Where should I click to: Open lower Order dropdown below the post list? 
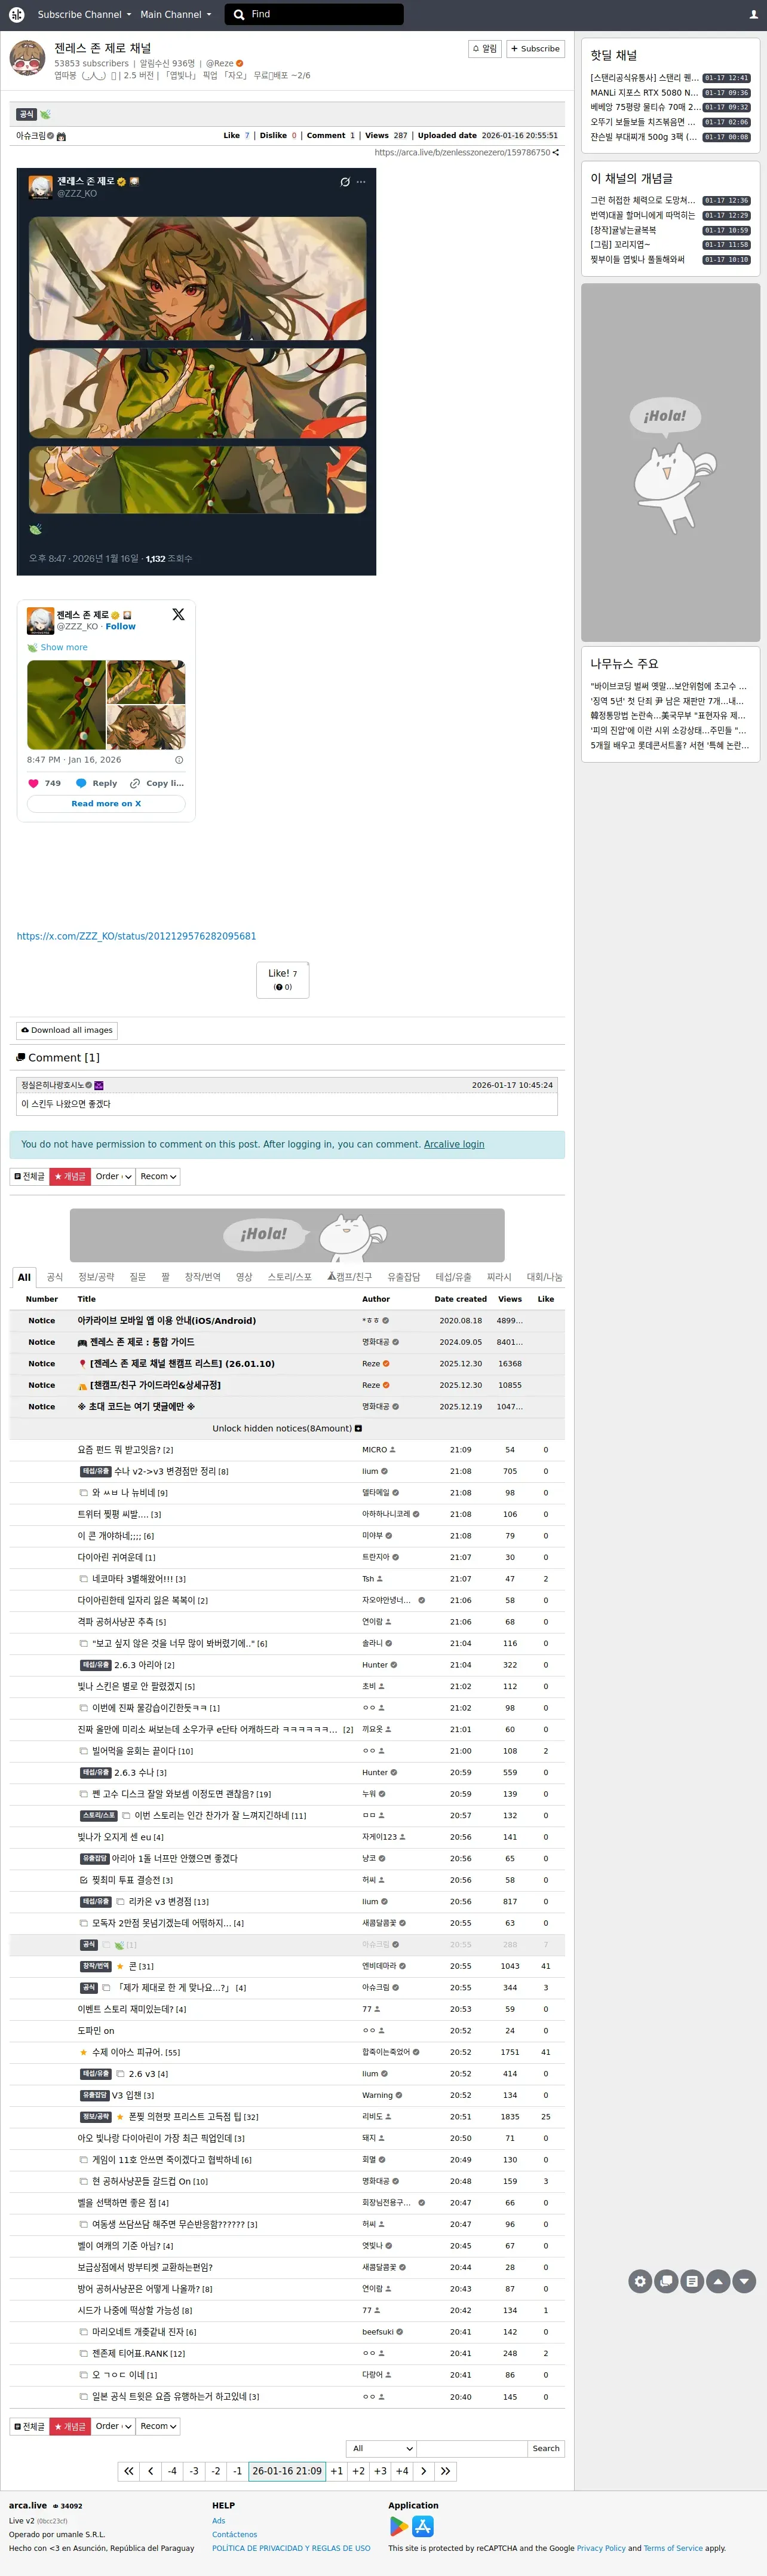(113, 2426)
